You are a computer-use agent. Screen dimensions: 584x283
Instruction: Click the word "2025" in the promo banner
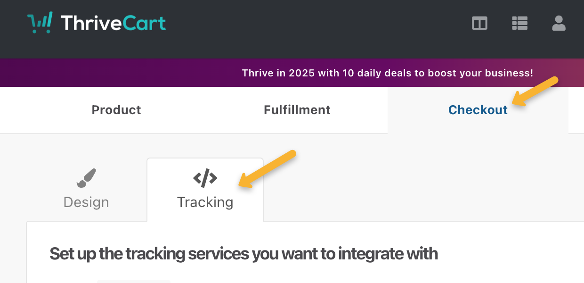click(x=302, y=73)
